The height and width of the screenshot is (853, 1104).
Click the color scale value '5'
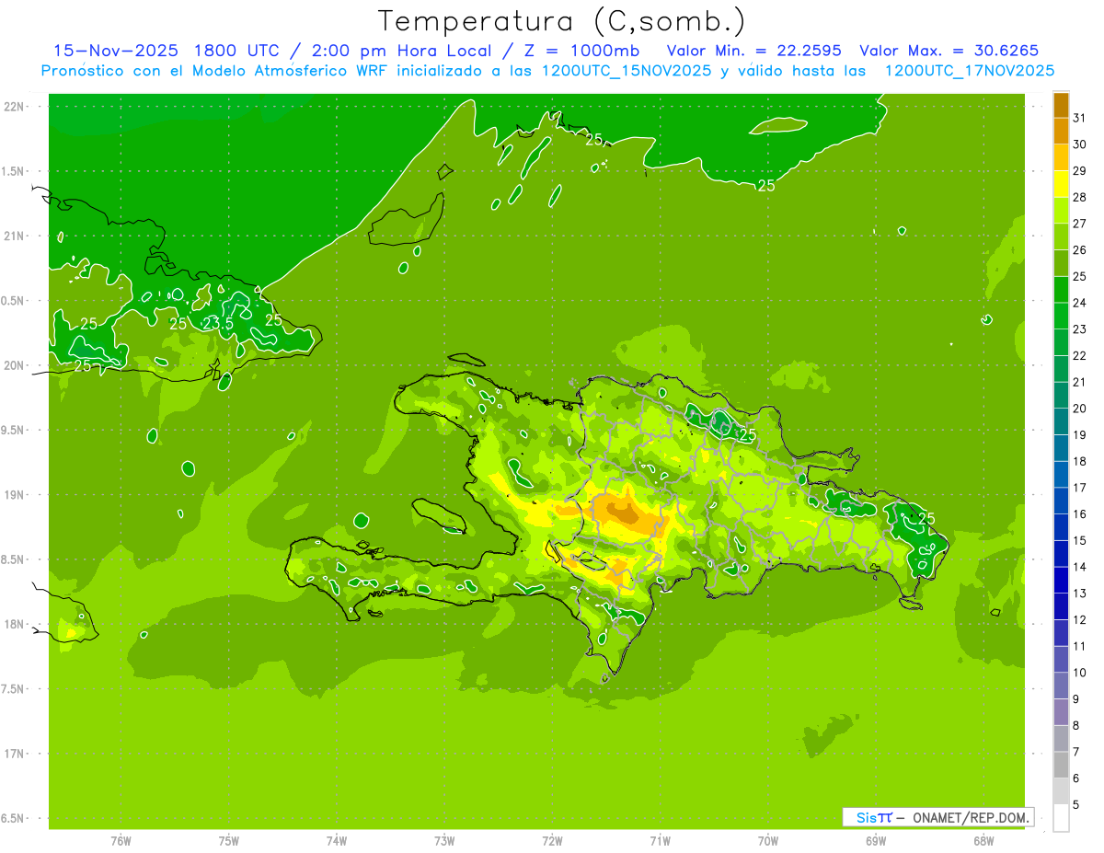pos(1077,805)
